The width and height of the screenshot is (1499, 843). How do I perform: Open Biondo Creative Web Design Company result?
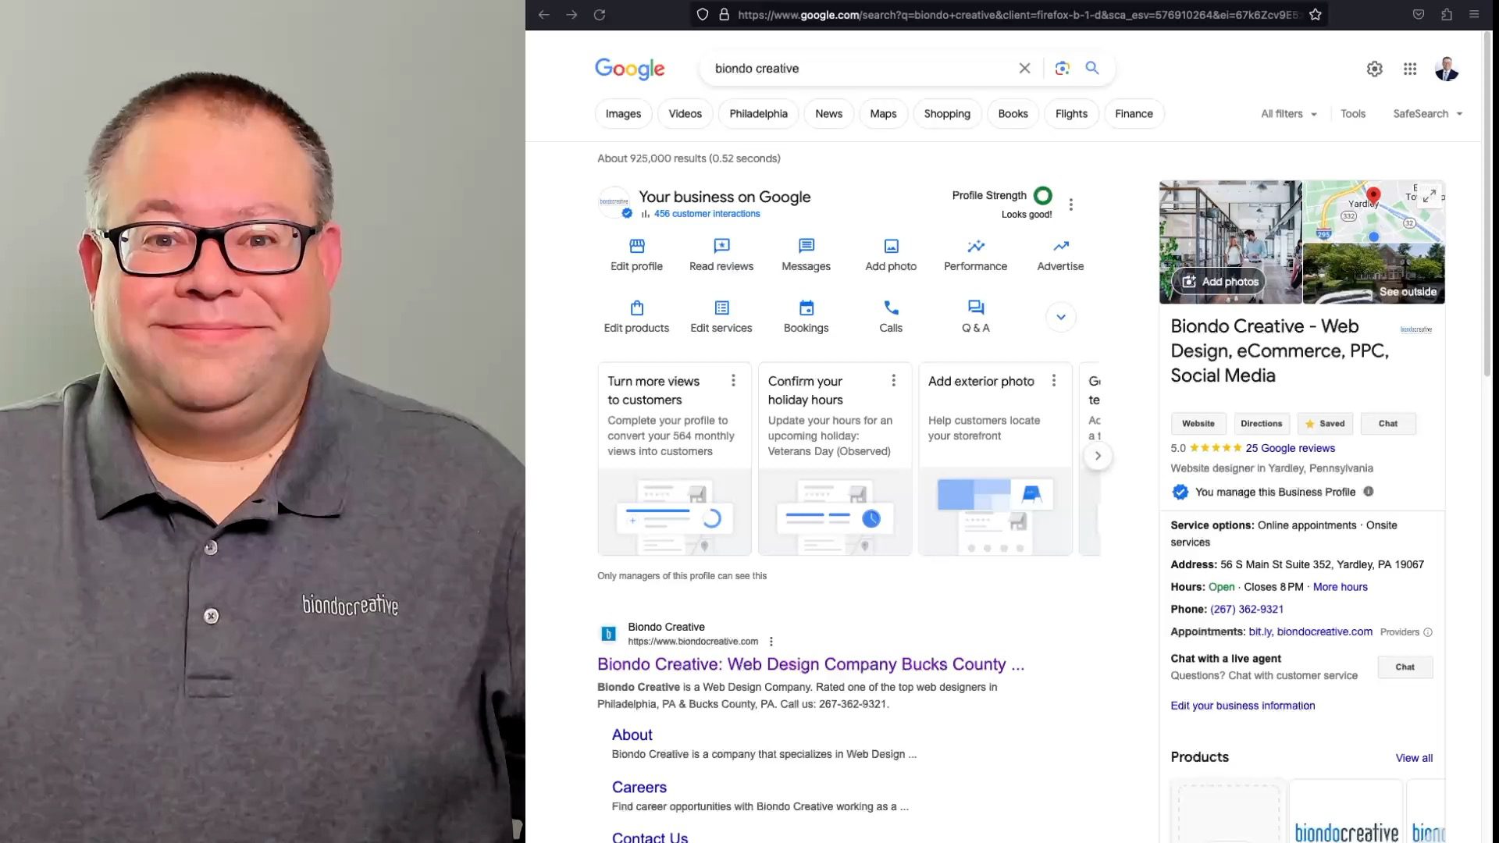[x=810, y=664]
